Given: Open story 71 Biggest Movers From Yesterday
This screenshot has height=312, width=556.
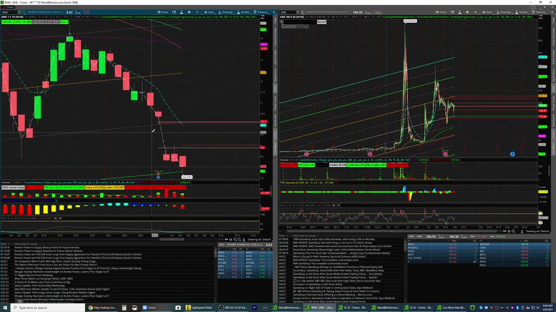Looking at the screenshot, I should [x=34, y=275].
